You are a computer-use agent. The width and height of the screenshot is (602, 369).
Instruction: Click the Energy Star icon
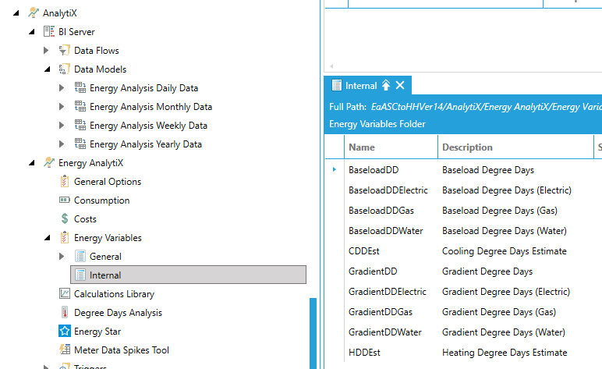[x=66, y=332]
